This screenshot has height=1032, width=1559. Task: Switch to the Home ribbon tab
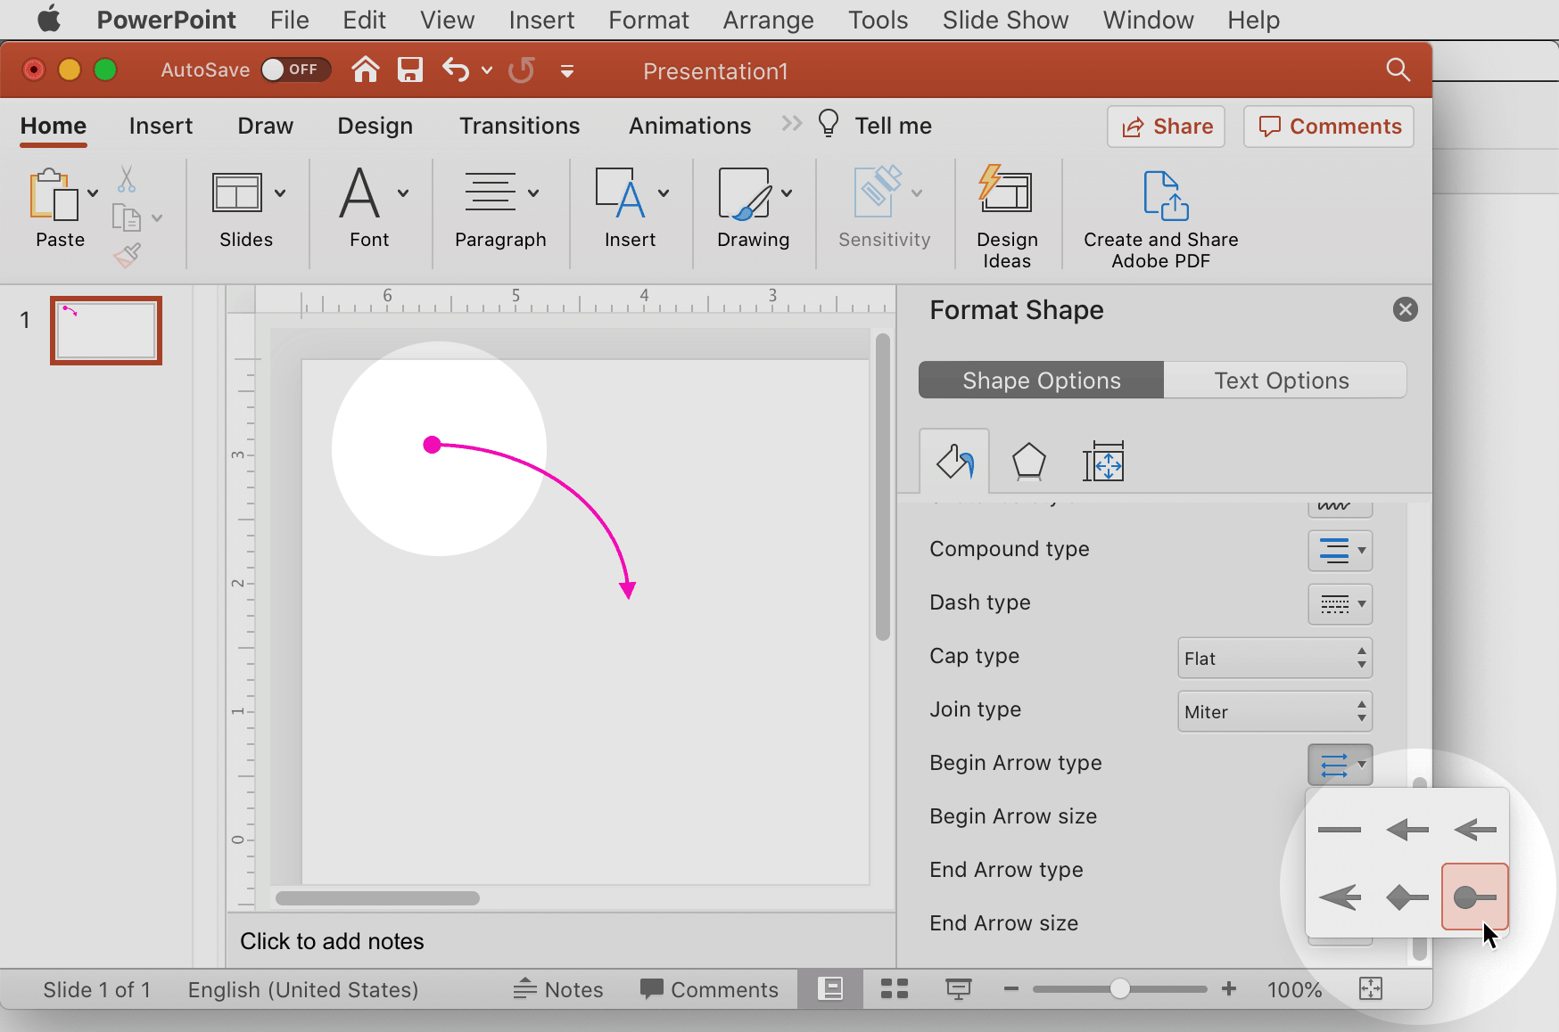[54, 126]
